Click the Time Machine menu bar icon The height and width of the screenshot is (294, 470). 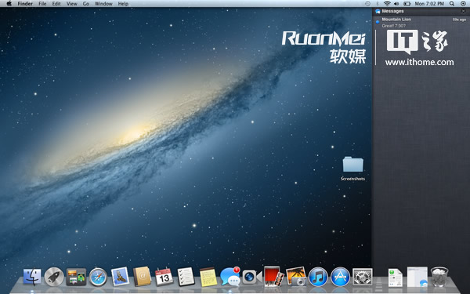tap(367, 4)
